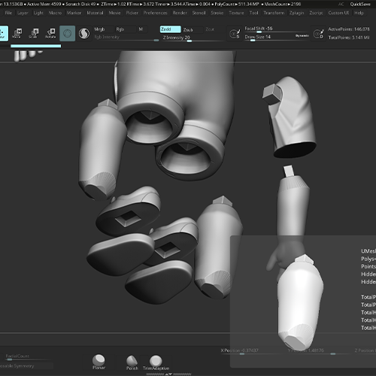Toggle Zsub sculpt mode

[x=193, y=30]
